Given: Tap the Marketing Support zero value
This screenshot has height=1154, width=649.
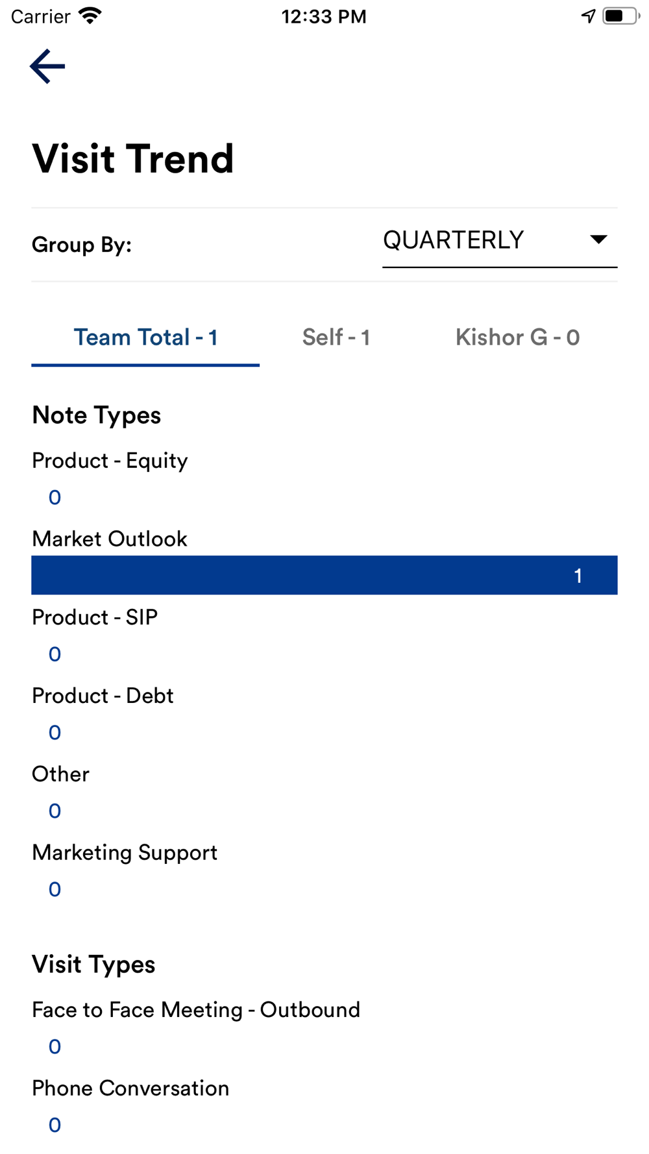Looking at the screenshot, I should [x=55, y=890].
